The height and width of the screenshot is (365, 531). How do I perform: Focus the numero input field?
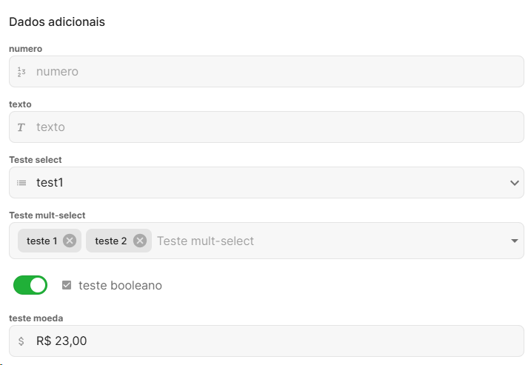pyautogui.click(x=274, y=72)
